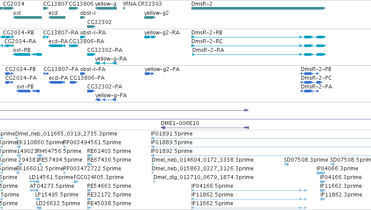This screenshot has height=210, width=371.
Task: Click the DmsR-2-RB transcript label
Action: click(207, 32)
